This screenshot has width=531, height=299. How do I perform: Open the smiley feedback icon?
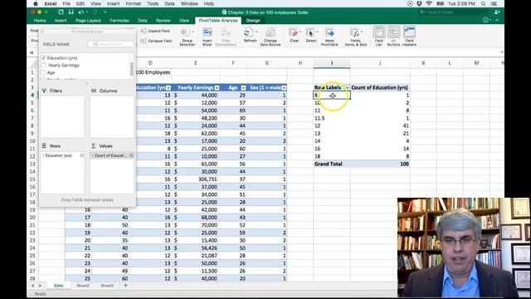coord(485,20)
